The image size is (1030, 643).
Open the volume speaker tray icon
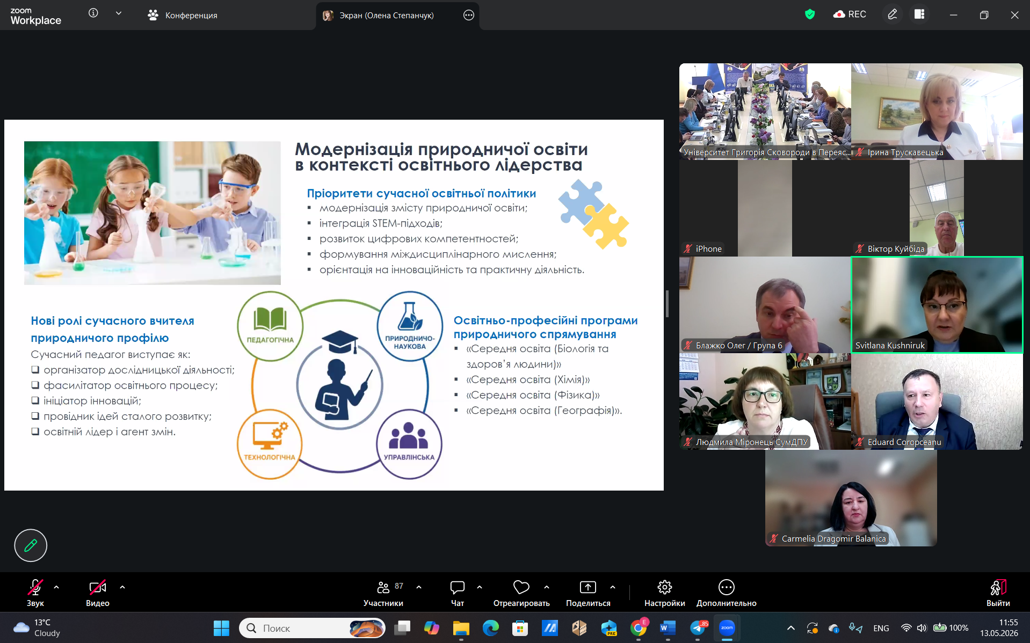pos(922,628)
